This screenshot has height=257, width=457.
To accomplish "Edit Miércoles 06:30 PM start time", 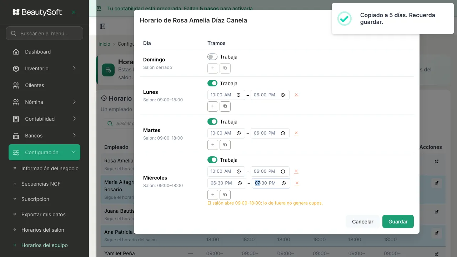I will click(227, 183).
